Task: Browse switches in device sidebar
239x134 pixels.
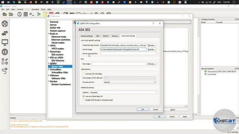Action: (x=5, y=33)
